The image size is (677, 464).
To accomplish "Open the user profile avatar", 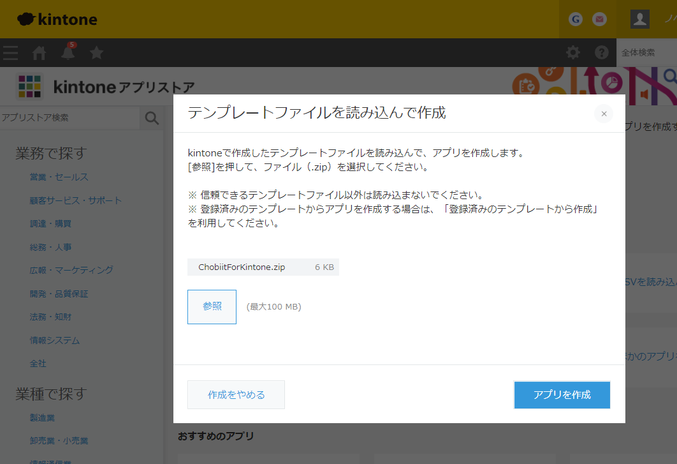I will (639, 19).
